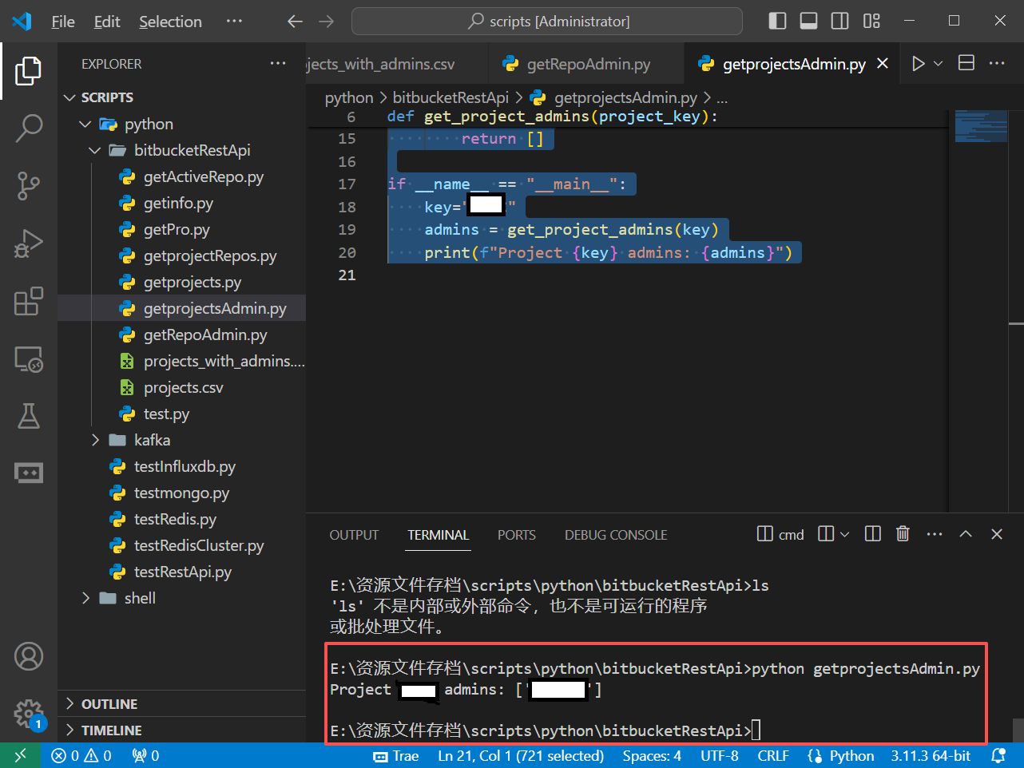Select the TERMINAL panel tab
The image size is (1024, 768).
tap(439, 535)
